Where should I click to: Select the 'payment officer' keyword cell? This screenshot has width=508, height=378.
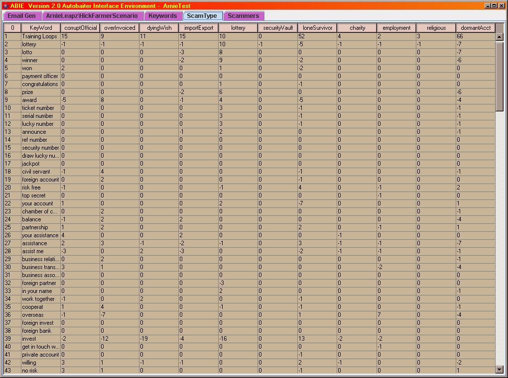pos(41,76)
